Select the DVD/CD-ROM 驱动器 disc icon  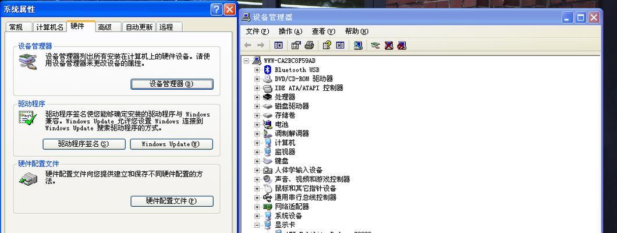[268, 79]
